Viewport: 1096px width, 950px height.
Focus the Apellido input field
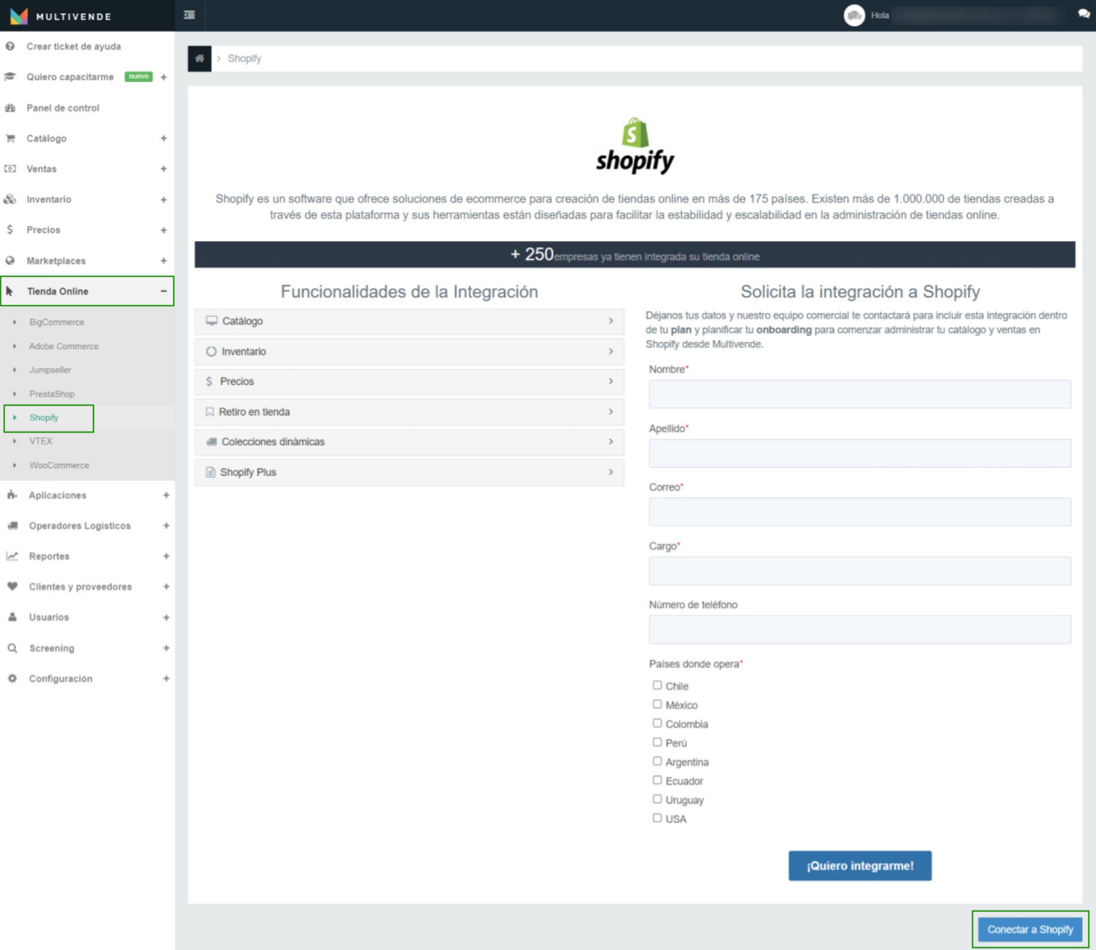860,453
